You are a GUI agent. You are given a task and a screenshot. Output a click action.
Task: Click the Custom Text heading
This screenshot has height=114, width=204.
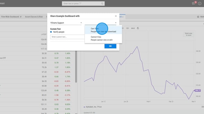(x=55, y=29)
